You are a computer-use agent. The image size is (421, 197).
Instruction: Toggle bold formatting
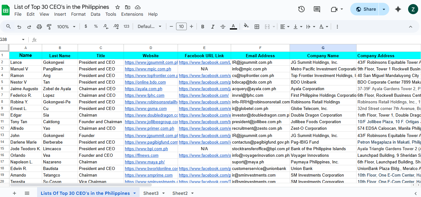click(x=203, y=27)
